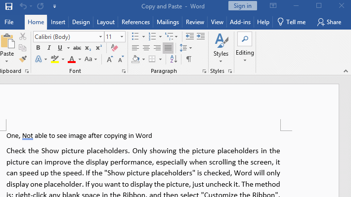Image resolution: width=351 pixels, height=197 pixels.
Task: Open the Add-ins tab
Action: pyautogui.click(x=240, y=22)
